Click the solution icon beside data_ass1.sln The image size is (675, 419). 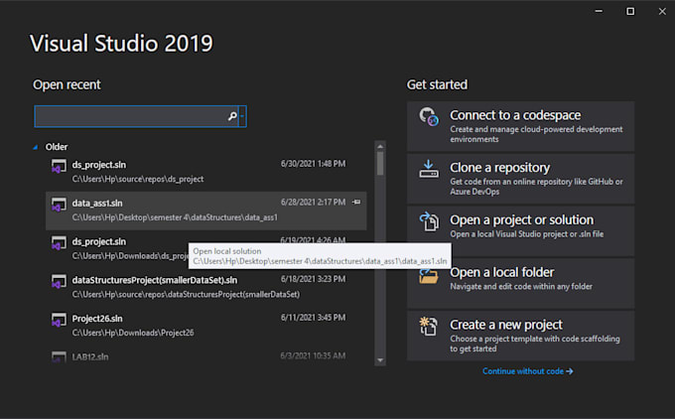[x=59, y=205]
